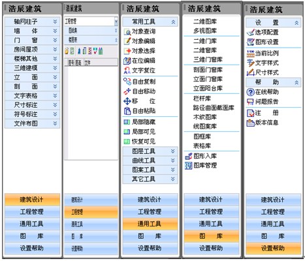Image resolution: width=305 pixels, height=261 pixels.
Task: Open the 路径曲面截面库 library
Action: click(214, 108)
